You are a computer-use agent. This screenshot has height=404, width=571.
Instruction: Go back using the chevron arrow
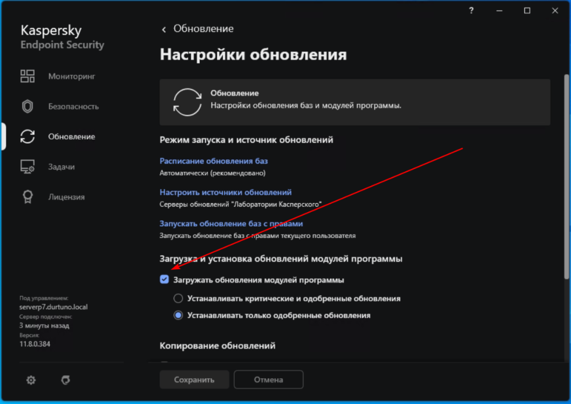pyautogui.click(x=164, y=30)
